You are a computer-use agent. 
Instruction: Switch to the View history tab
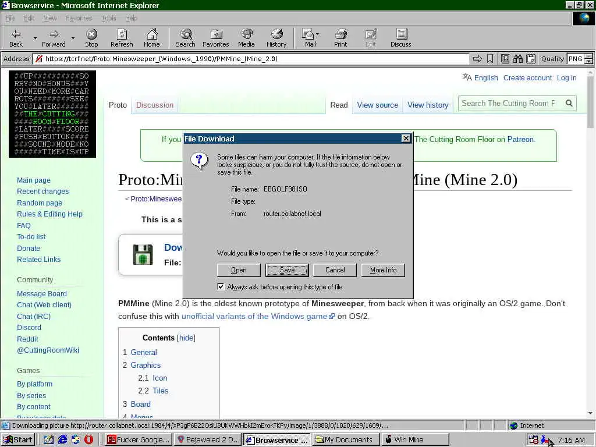[x=428, y=105]
